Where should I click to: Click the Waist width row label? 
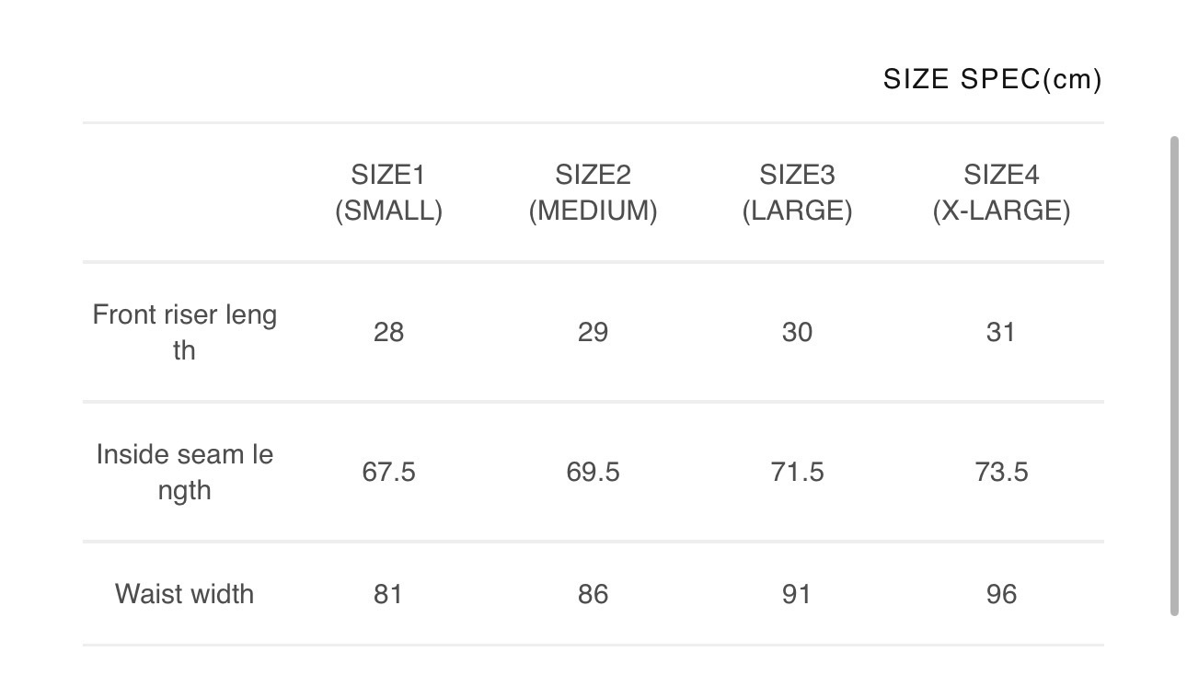coord(184,594)
